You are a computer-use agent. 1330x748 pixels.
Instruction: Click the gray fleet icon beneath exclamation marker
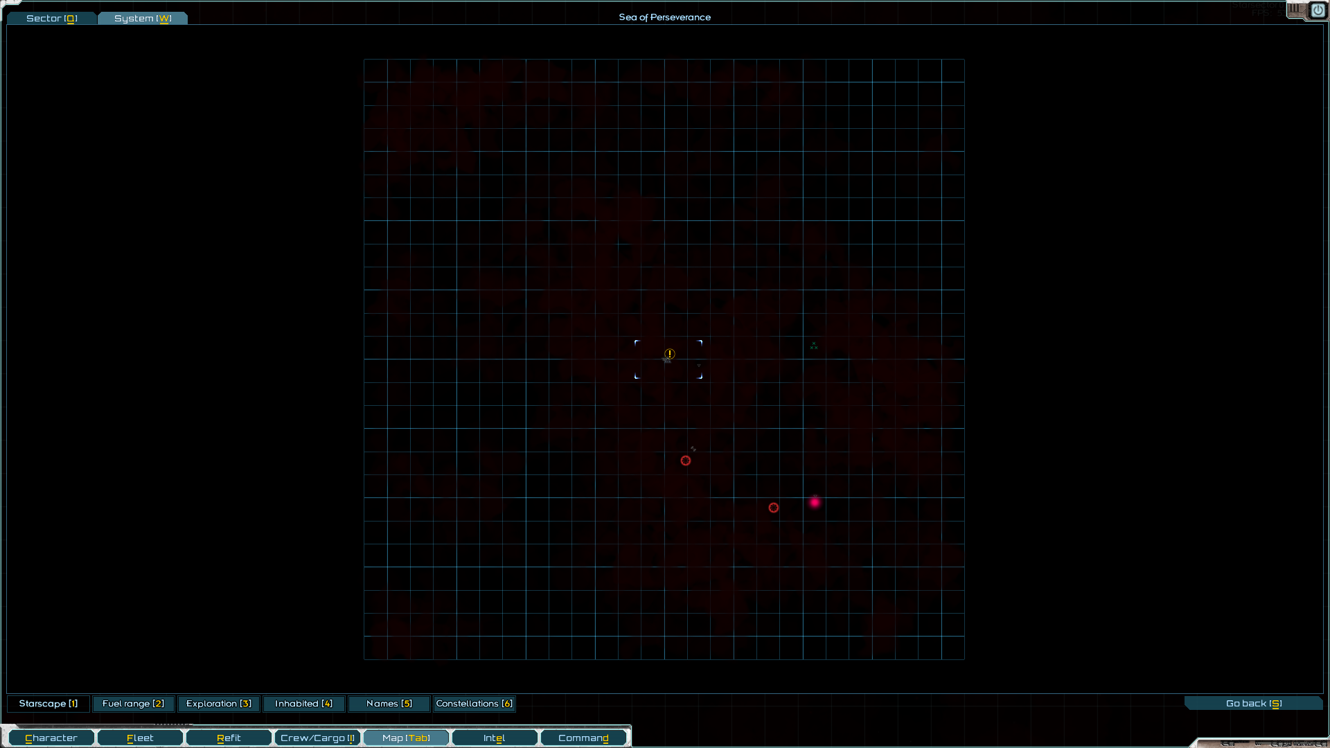[666, 361]
